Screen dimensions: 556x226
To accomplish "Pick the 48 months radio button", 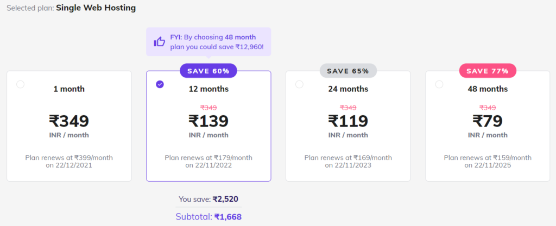I will (439, 84).
